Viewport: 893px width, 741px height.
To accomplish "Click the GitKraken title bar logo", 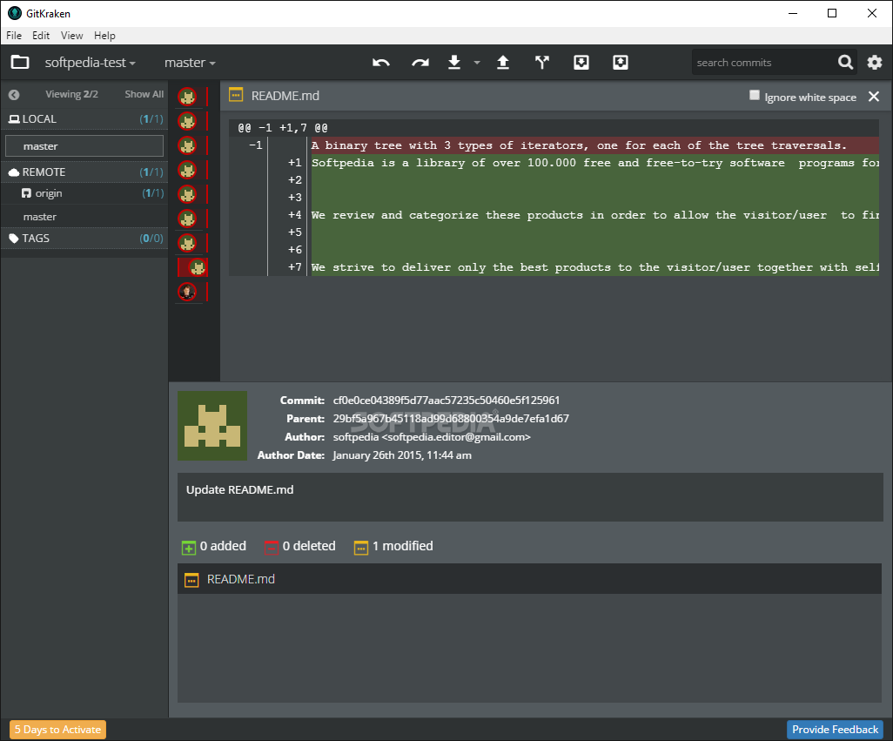I will pos(15,13).
